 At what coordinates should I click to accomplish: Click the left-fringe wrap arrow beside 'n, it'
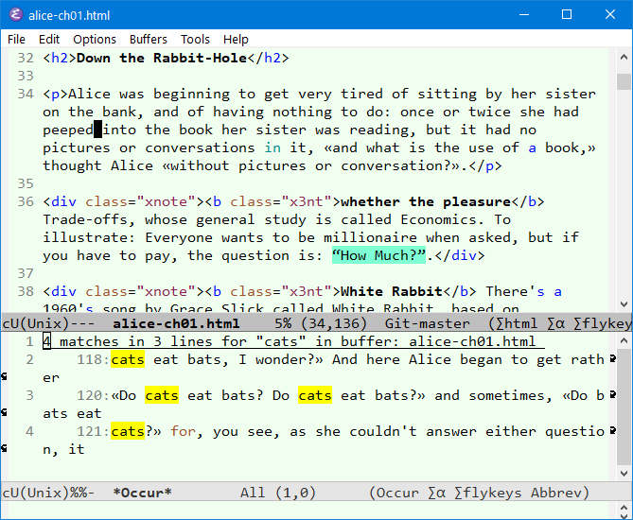click(4, 448)
